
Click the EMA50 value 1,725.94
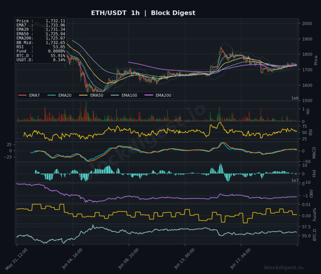[55, 34]
